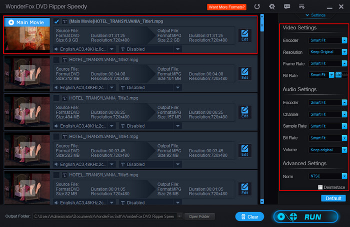Open Title1 audio track dropdown
The height and width of the screenshot is (227, 350).
[111, 49]
